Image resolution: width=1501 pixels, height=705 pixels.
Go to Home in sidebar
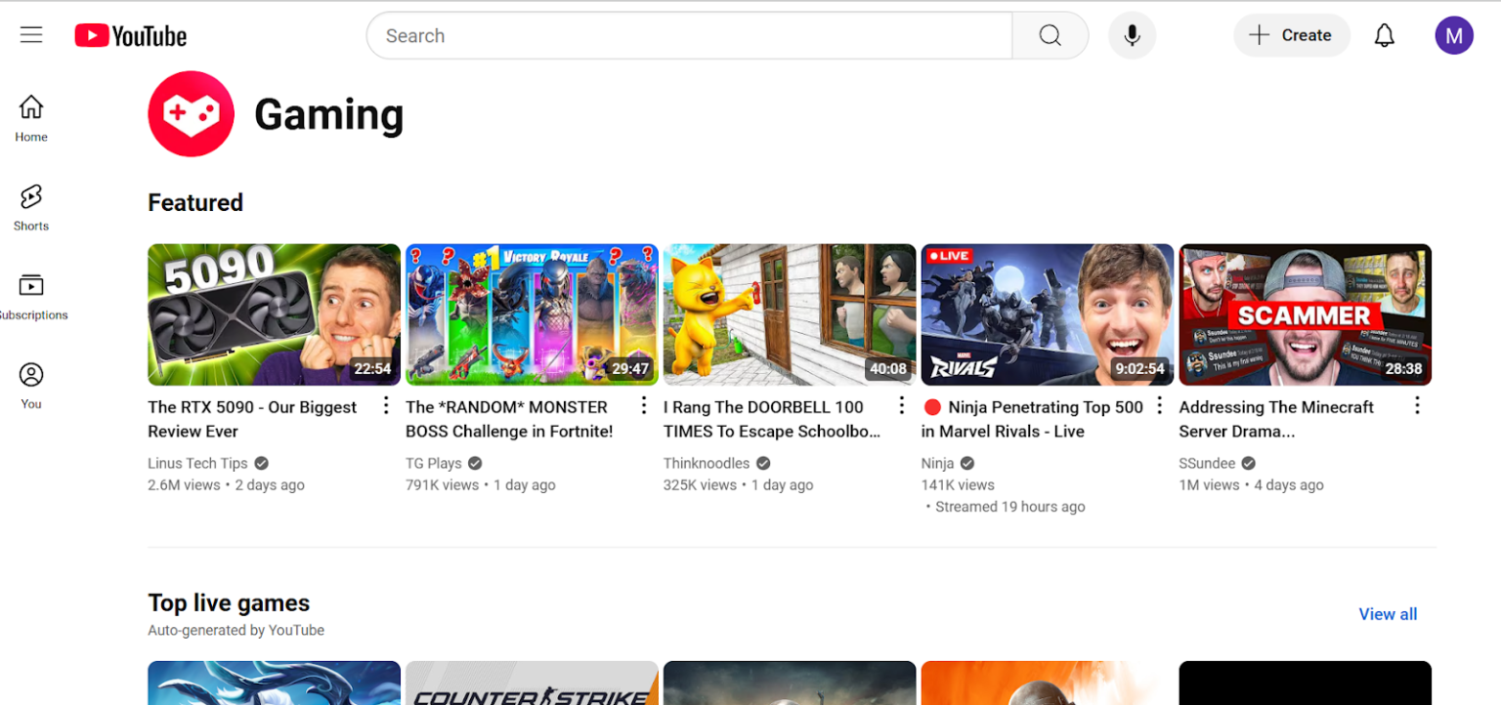click(x=31, y=119)
